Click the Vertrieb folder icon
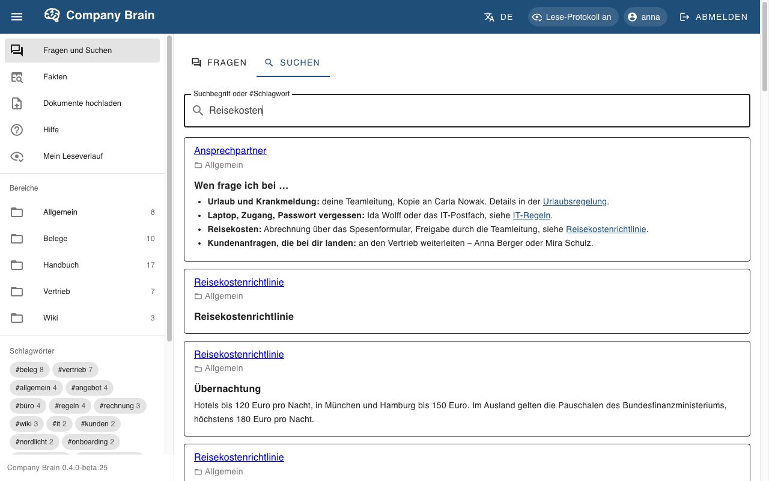Screen dimensions: 769x481 click(17, 292)
